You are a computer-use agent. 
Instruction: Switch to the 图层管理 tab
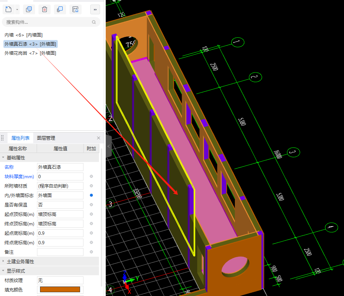(x=46, y=138)
